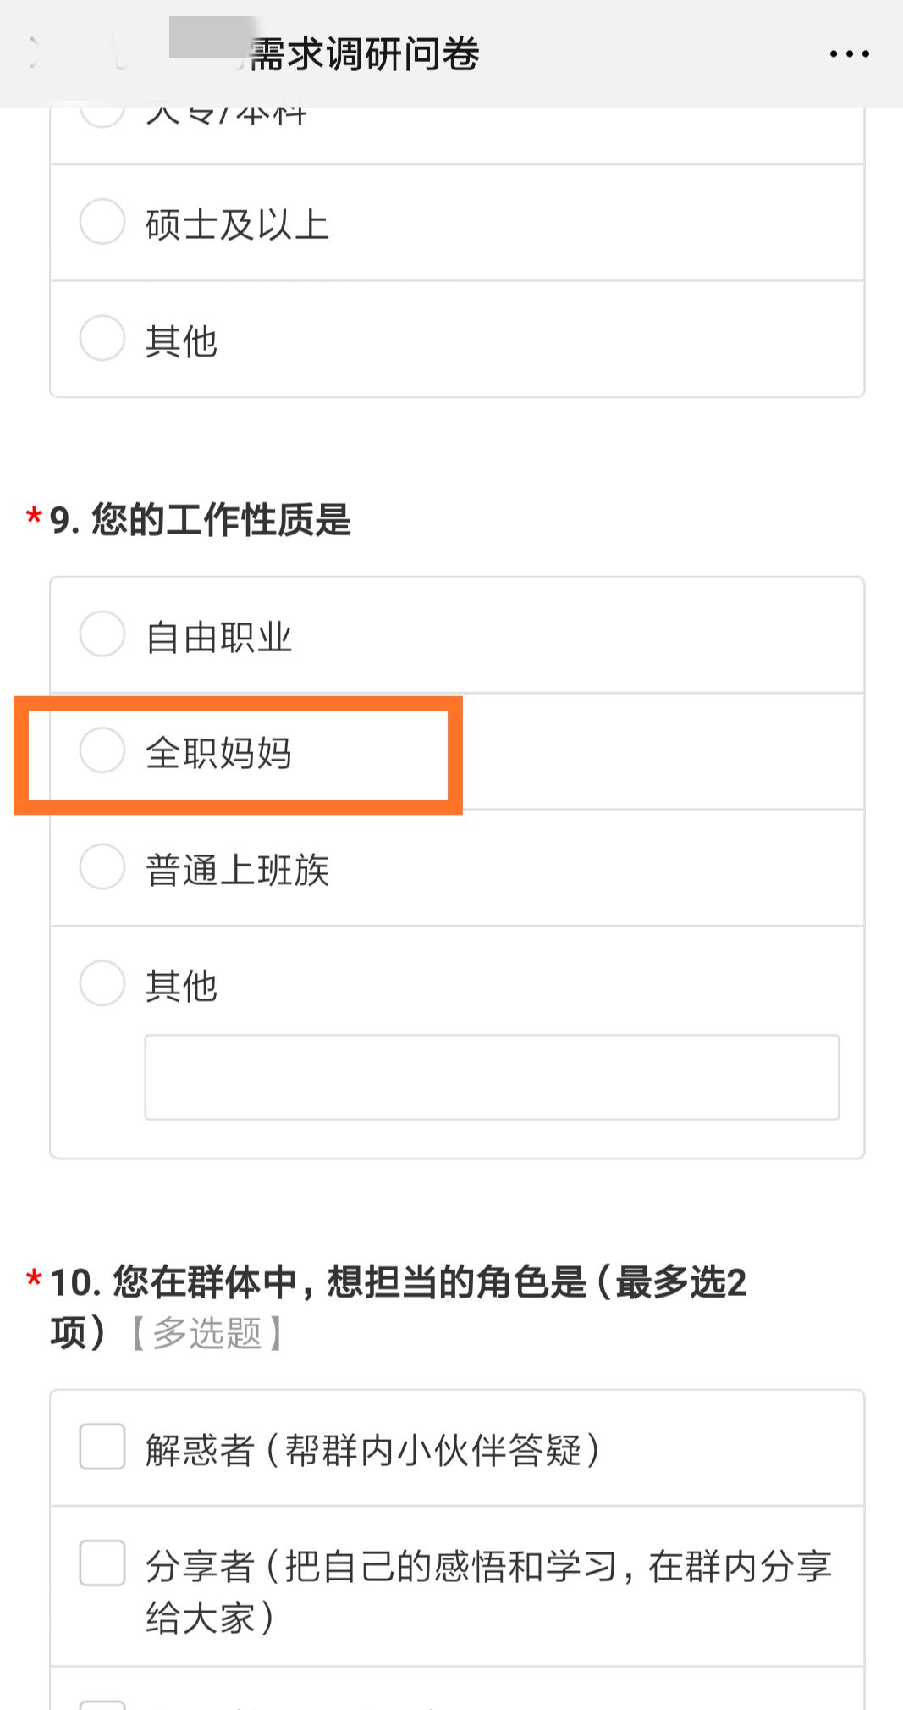Select the 硕士及以上 radio option

point(102,222)
